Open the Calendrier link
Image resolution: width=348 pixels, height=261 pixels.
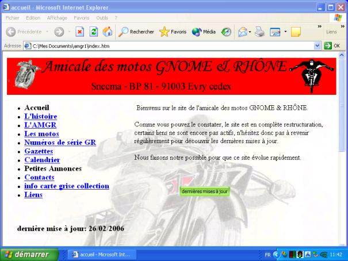[x=42, y=160]
